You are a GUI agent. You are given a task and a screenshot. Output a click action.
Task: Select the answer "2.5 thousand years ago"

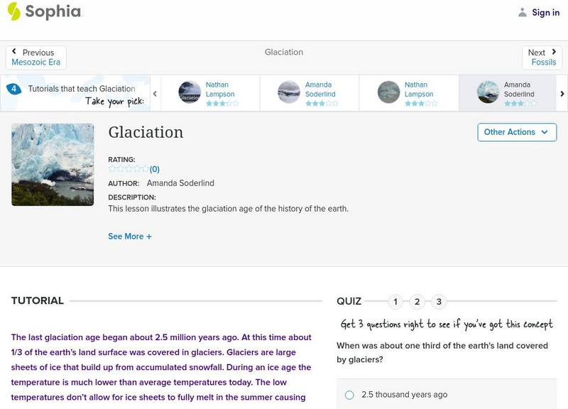(x=349, y=394)
